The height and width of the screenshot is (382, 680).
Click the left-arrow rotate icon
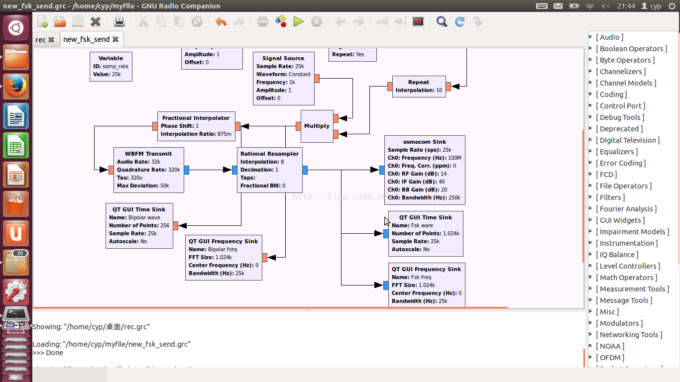340,21
